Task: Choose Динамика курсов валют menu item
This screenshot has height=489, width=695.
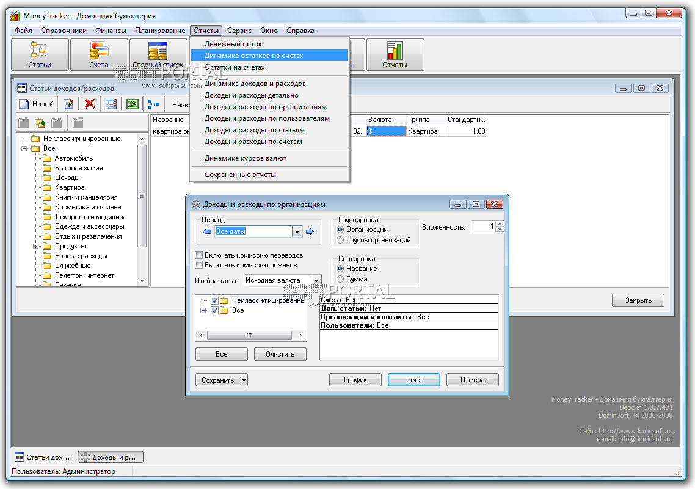Action: 269,158
